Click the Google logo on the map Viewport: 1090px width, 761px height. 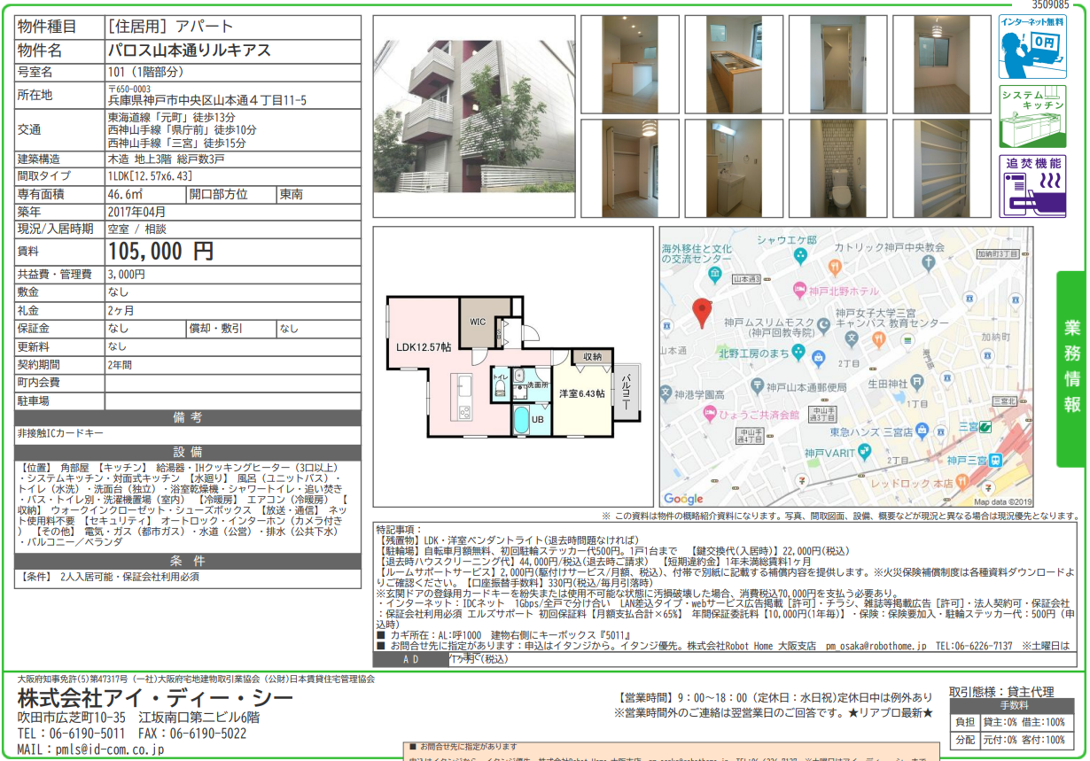click(x=683, y=499)
